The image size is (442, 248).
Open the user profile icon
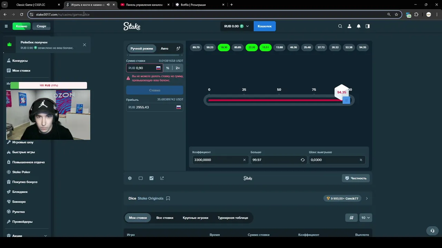tap(349, 26)
